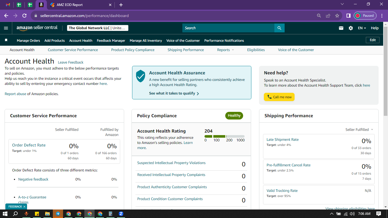This screenshot has width=388, height=218.
Task: Open a new browser tab
Action: (x=121, y=5)
